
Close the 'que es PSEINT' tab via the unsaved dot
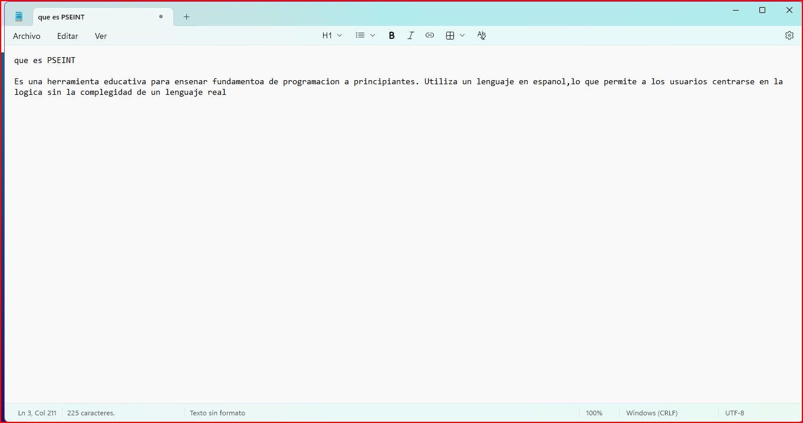(161, 17)
